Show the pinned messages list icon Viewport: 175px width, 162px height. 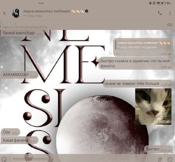coord(170,25)
